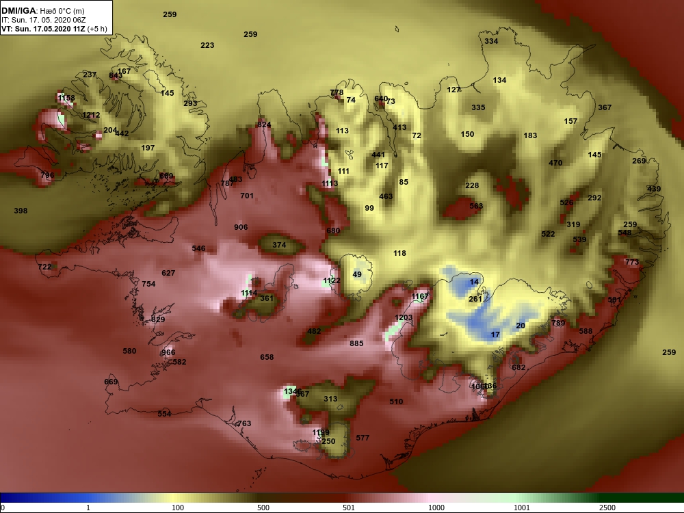
Task: Click the '157' value in the east
Action: click(x=570, y=121)
